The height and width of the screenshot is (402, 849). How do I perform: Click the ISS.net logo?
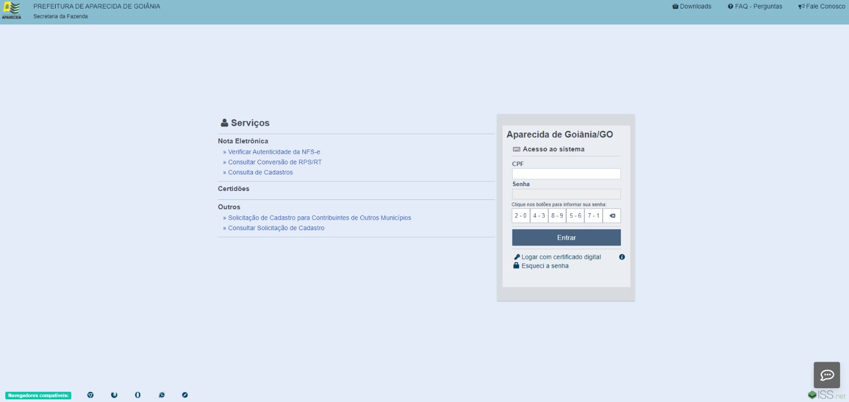click(827, 395)
